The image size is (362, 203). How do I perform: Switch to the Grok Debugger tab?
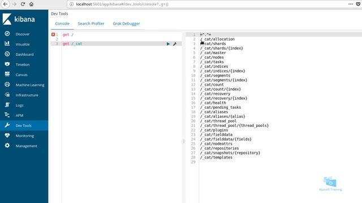[x=126, y=24]
